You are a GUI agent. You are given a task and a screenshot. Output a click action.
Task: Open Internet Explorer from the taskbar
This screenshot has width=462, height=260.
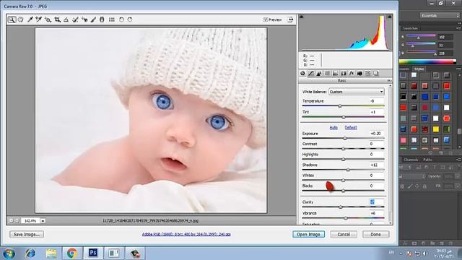(x=30, y=253)
